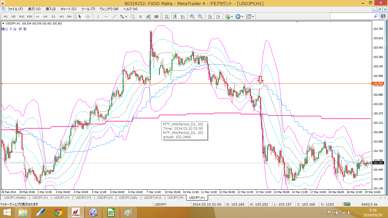Select the W1 timeframe
The height and width of the screenshot is (218, 388).
pos(61,16)
